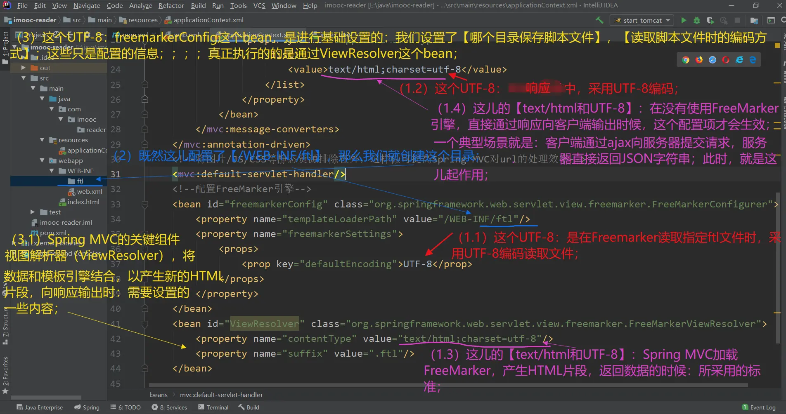Expand the out folder in project tree

pos(24,68)
